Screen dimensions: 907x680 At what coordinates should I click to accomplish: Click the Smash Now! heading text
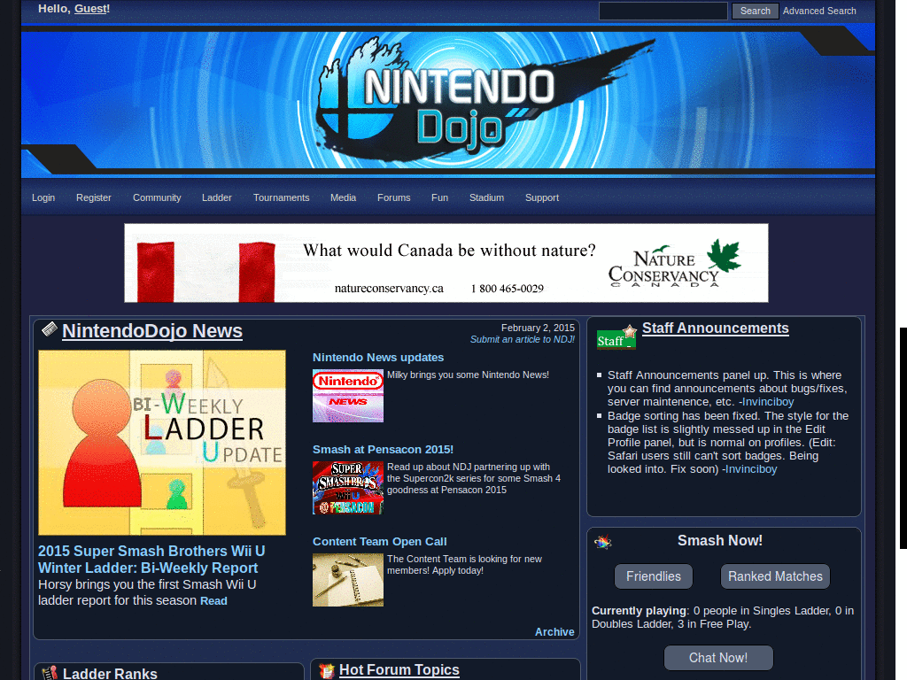coord(720,541)
